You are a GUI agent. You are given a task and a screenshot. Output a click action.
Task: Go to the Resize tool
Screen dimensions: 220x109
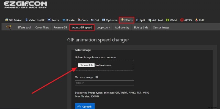pyautogui.click(x=53, y=20)
